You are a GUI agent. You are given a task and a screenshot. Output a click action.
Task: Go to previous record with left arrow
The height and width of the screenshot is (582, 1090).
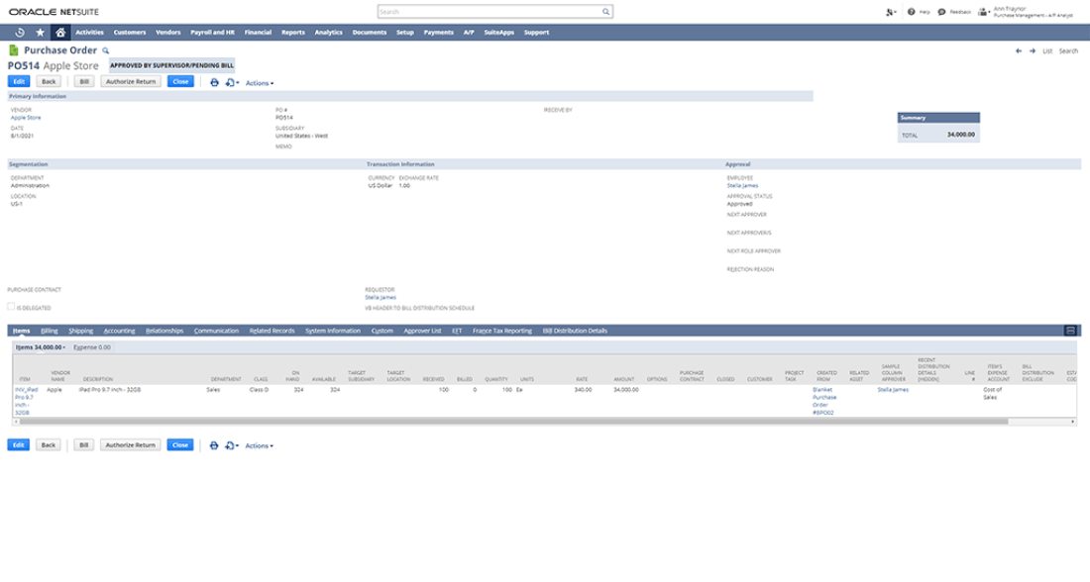point(1019,50)
